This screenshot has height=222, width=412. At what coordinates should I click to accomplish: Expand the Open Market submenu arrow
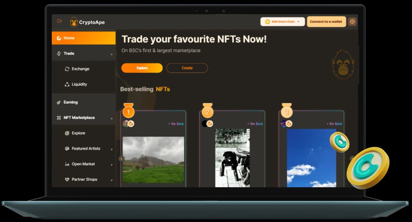point(112,165)
